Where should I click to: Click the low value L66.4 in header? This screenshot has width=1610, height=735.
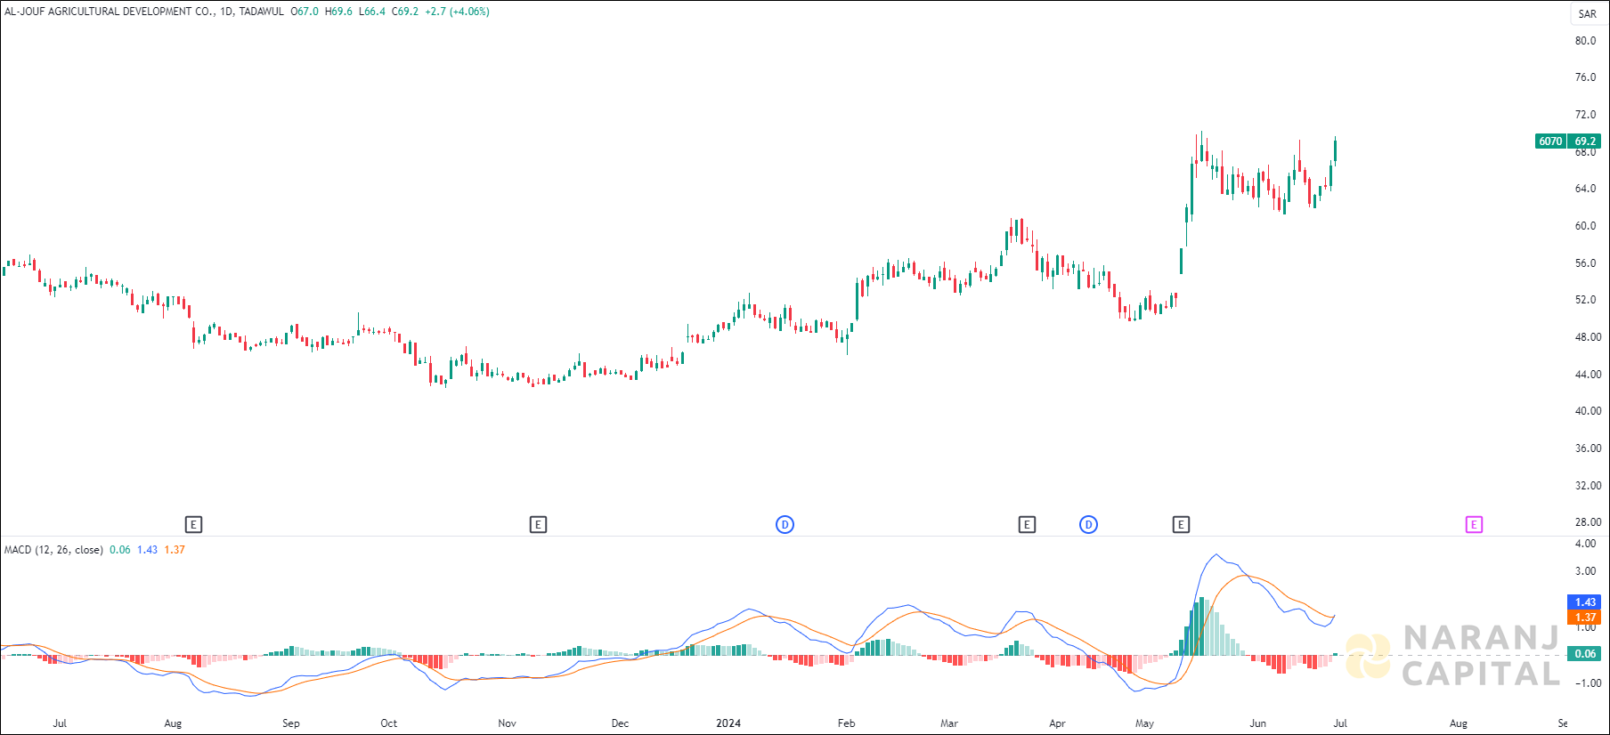click(372, 12)
